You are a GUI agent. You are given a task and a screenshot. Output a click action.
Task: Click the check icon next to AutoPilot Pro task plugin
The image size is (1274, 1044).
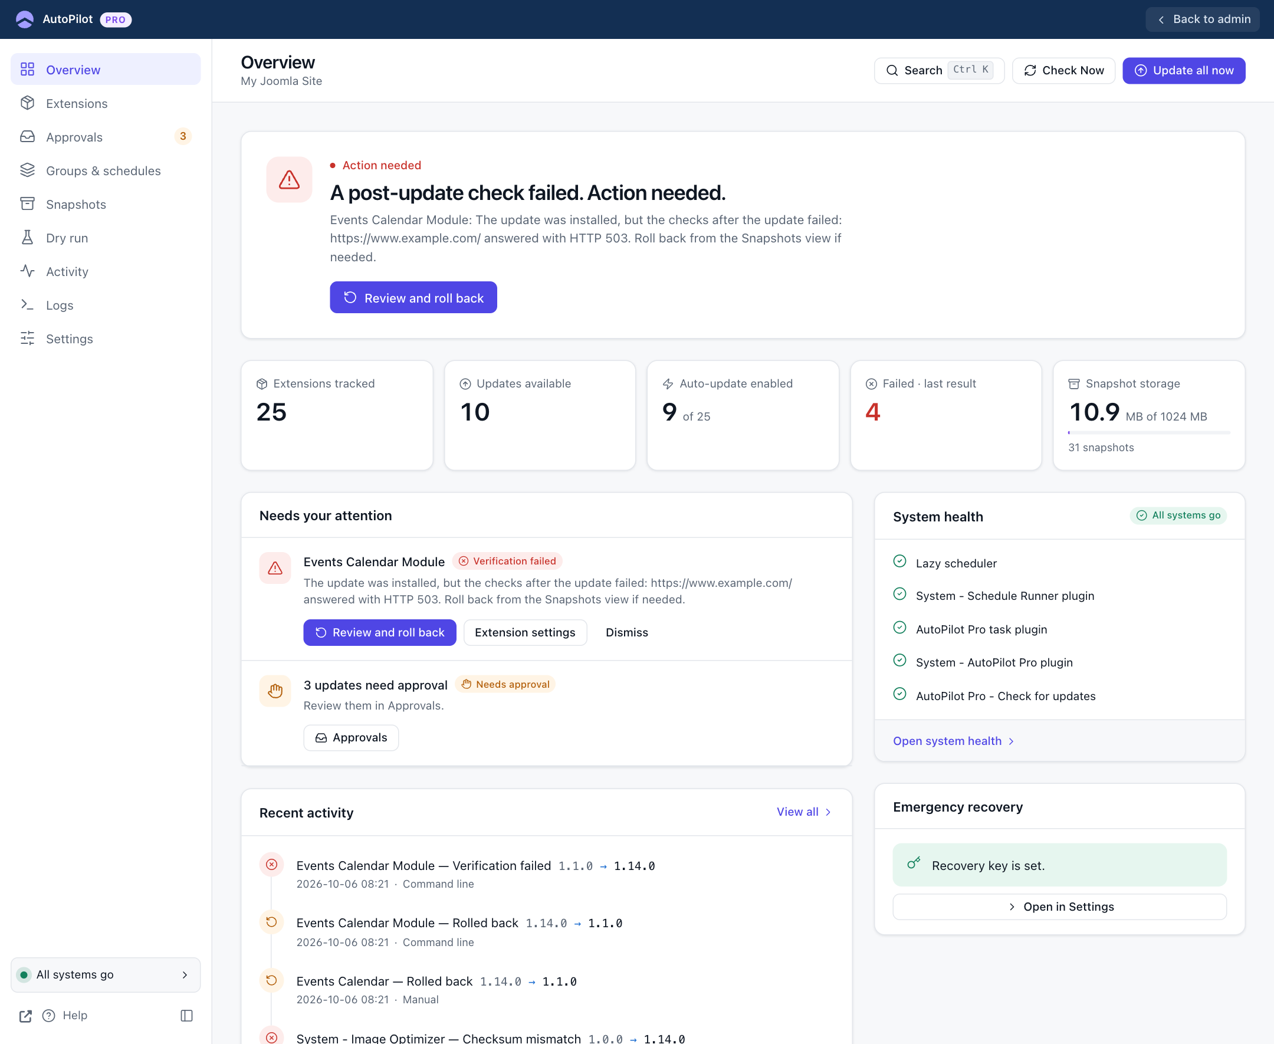(899, 627)
